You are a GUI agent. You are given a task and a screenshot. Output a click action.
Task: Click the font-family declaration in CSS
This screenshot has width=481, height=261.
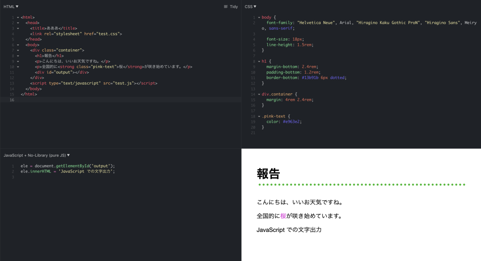[x=369, y=26]
